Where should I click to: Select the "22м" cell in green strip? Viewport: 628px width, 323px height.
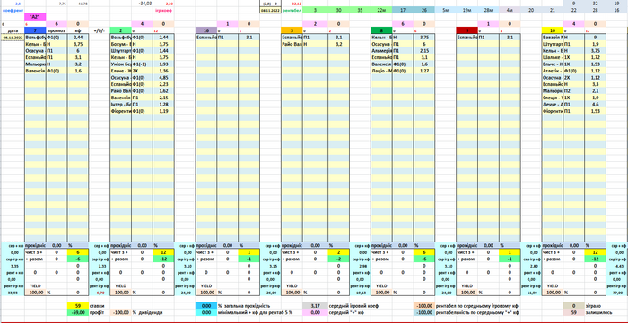[381, 10]
